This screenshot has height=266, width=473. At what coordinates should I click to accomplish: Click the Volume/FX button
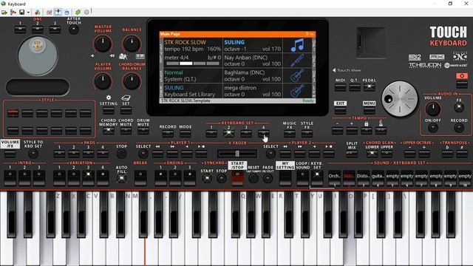tap(10, 154)
